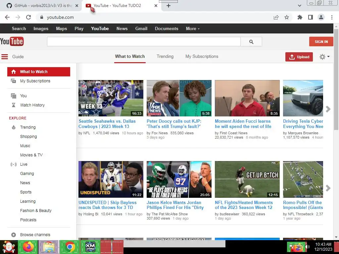This screenshot has width=339, height=254.
Task: Click the search magnifier button
Action: pos(251,41)
